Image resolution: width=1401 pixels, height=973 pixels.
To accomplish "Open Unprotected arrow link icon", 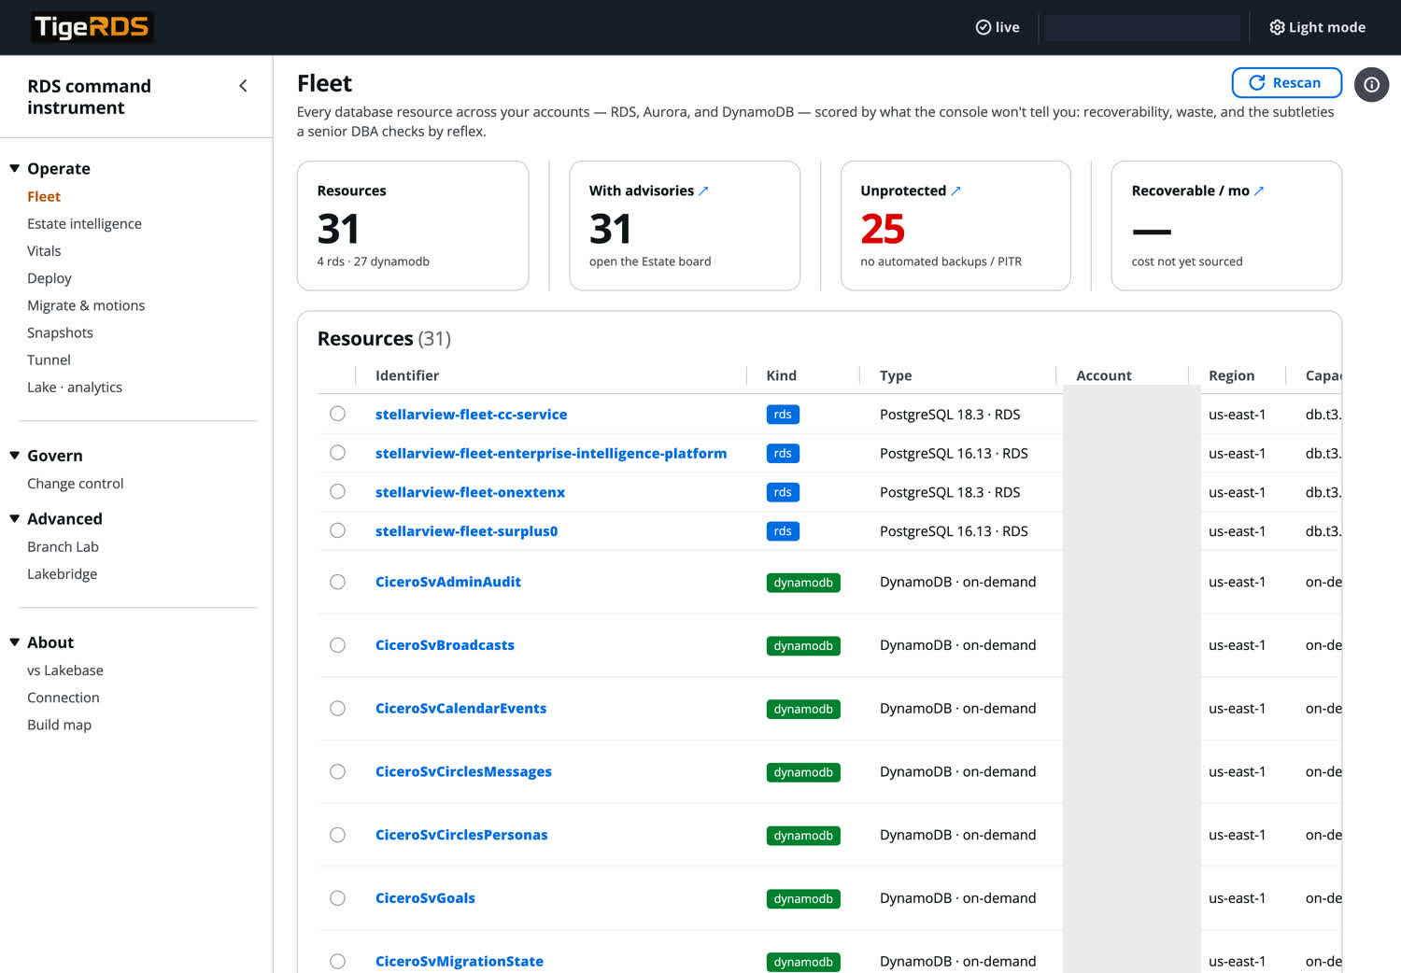I will coord(955,190).
